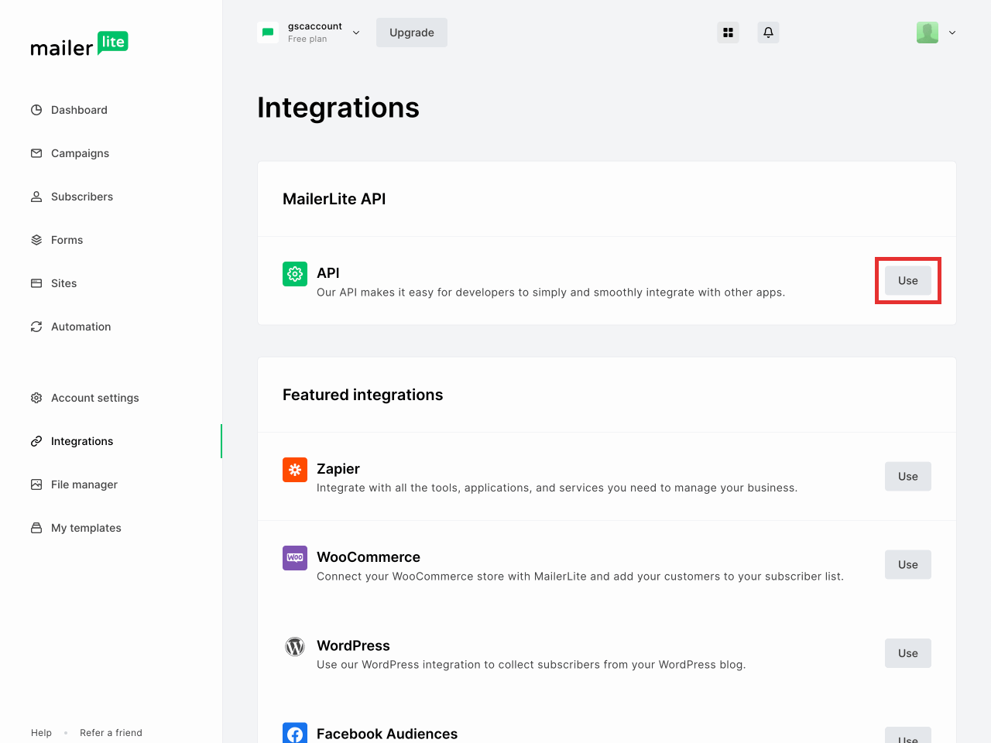Expand the gscaccount account dropdown
The width and height of the screenshot is (991, 743).
click(x=355, y=33)
